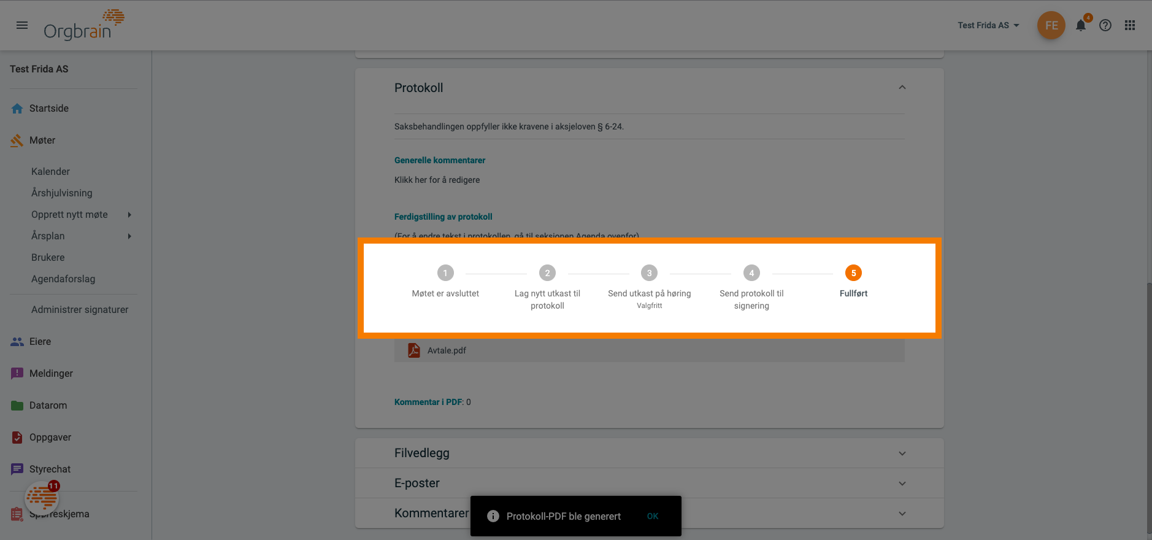Viewport: 1152px width, 540px height.
Task: Expand the E-poster section
Action: pyautogui.click(x=649, y=483)
